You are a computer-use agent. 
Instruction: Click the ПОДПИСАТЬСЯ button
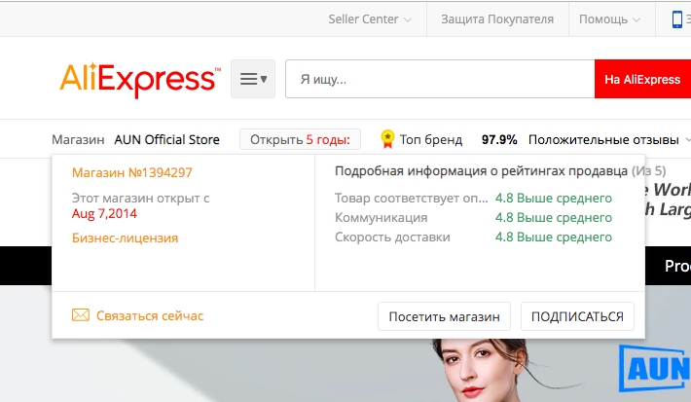pos(577,316)
